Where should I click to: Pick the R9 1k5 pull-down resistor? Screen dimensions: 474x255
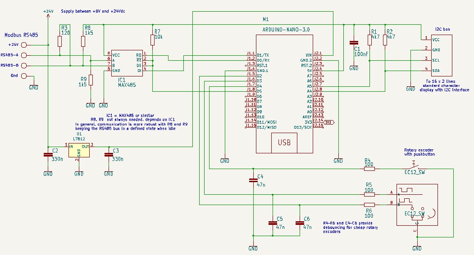[91, 80]
